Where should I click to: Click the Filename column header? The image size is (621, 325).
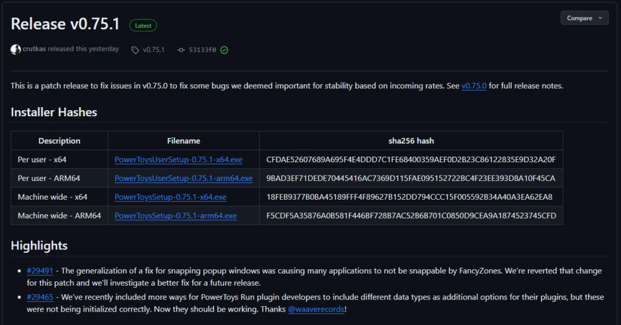click(183, 141)
